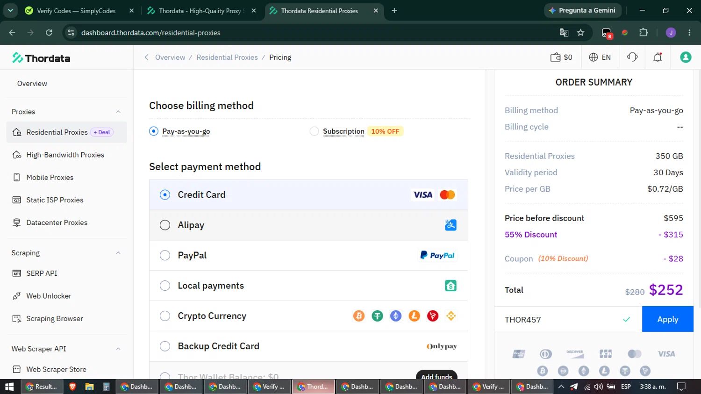Select Local payments method
This screenshot has height=394, width=701.
click(308, 286)
